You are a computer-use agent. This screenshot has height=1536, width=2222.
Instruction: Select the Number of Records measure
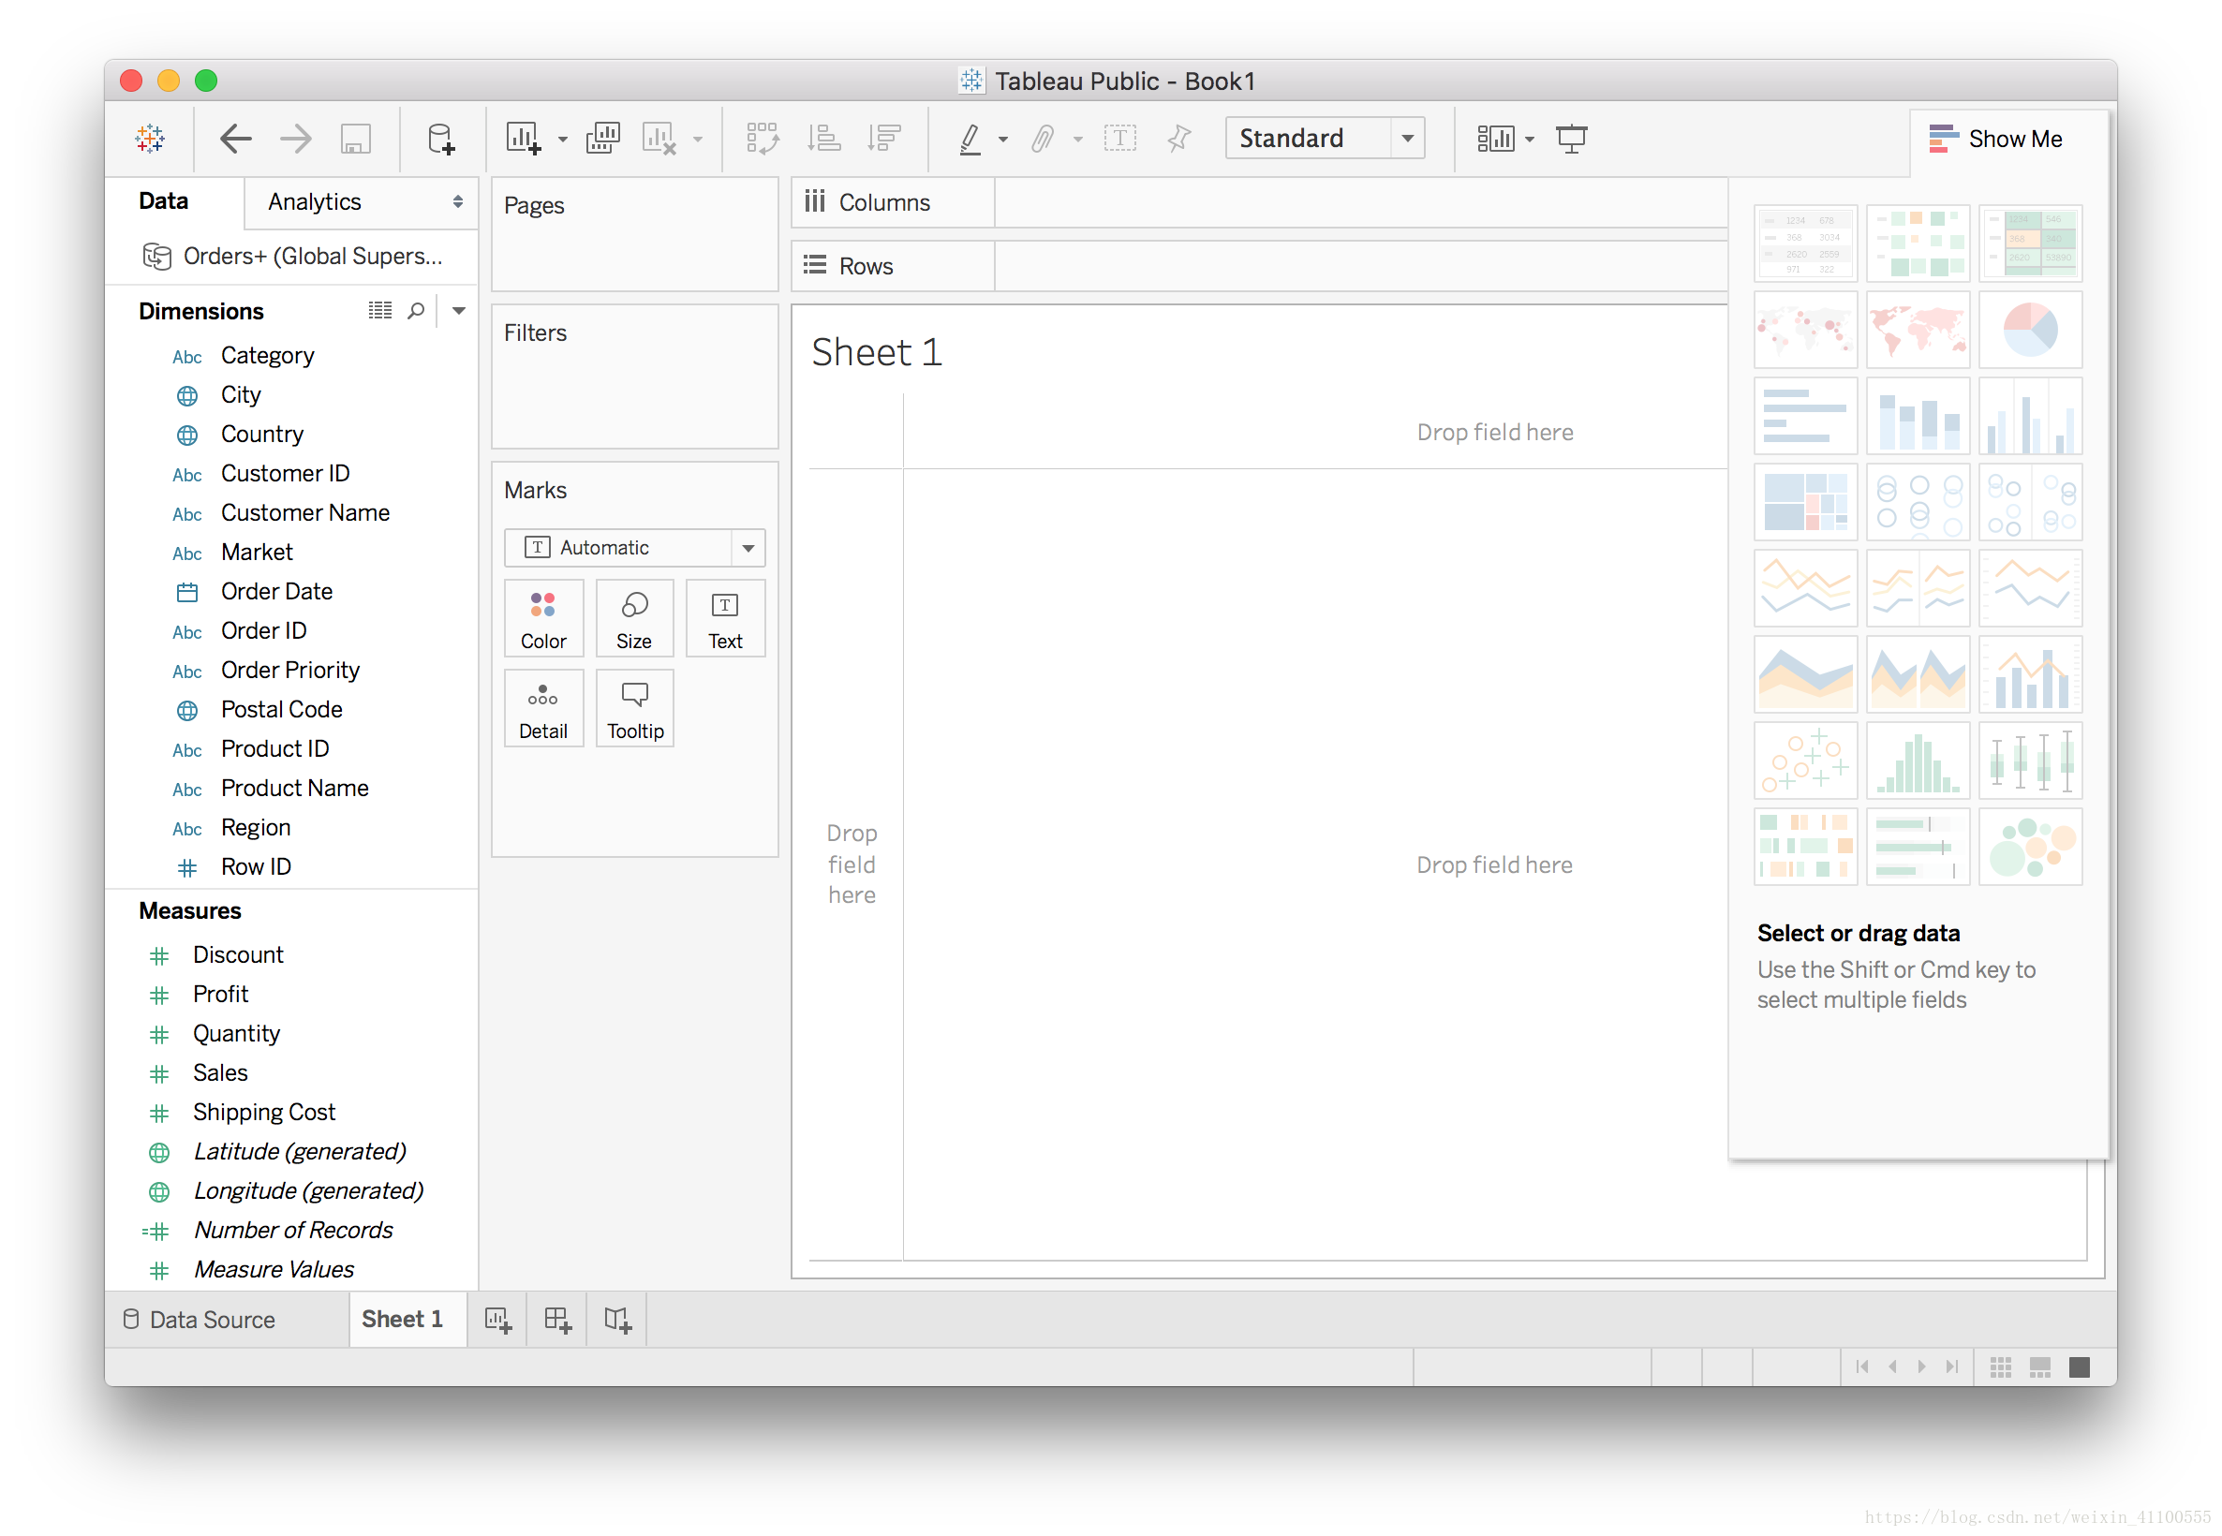coord(292,1231)
